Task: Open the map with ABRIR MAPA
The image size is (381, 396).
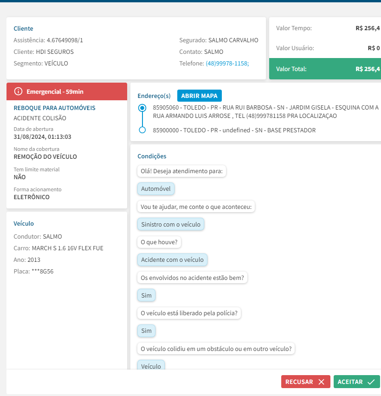Action: click(199, 96)
